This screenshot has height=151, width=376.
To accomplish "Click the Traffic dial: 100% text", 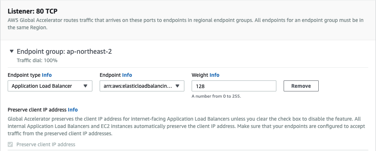I will 37,60.
